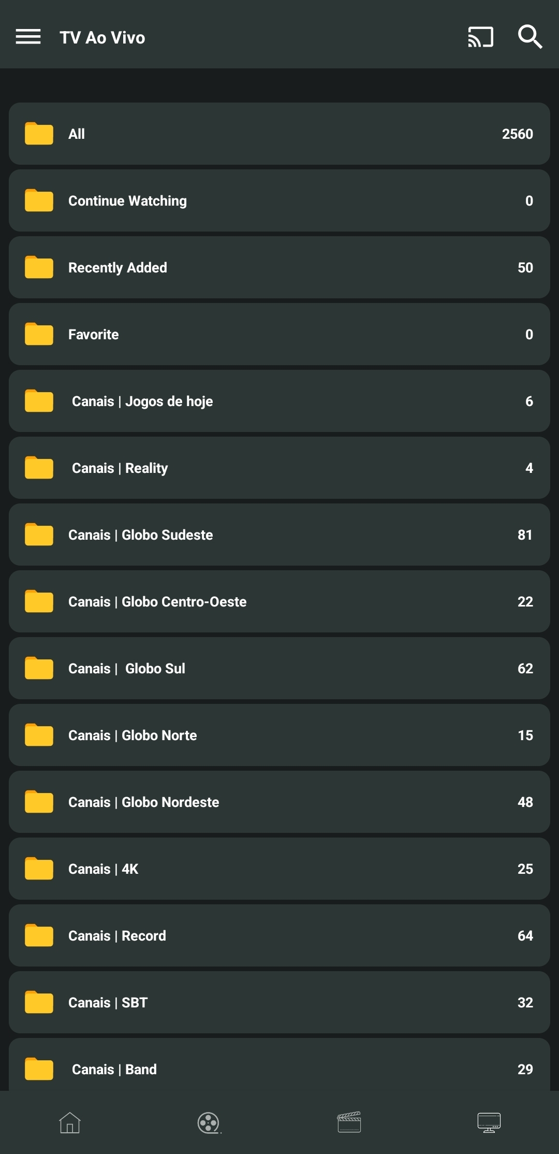The width and height of the screenshot is (559, 1154).
Task: Click the folder icon beside Favorite
Action: [39, 334]
